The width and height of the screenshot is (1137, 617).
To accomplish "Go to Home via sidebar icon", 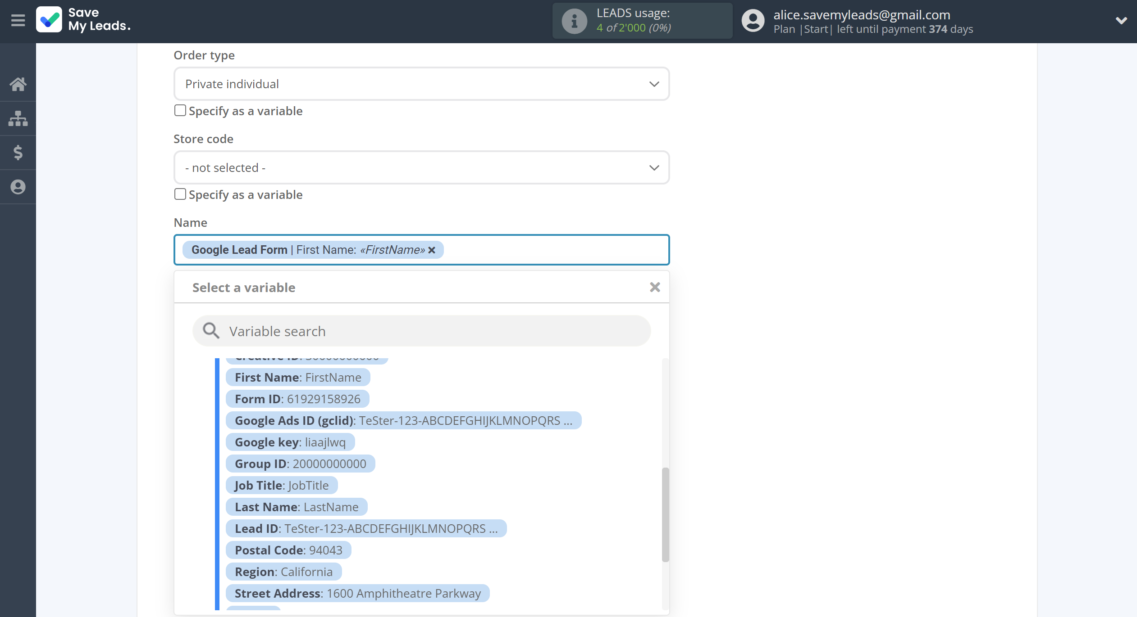I will (x=18, y=84).
